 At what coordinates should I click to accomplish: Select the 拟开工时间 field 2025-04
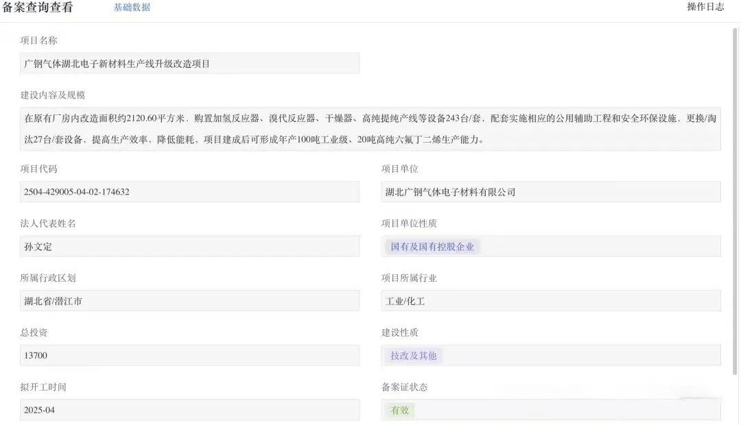189,410
